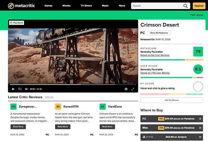Click the My Score rating circle
This screenshot has height=141, width=208.
point(198,86)
